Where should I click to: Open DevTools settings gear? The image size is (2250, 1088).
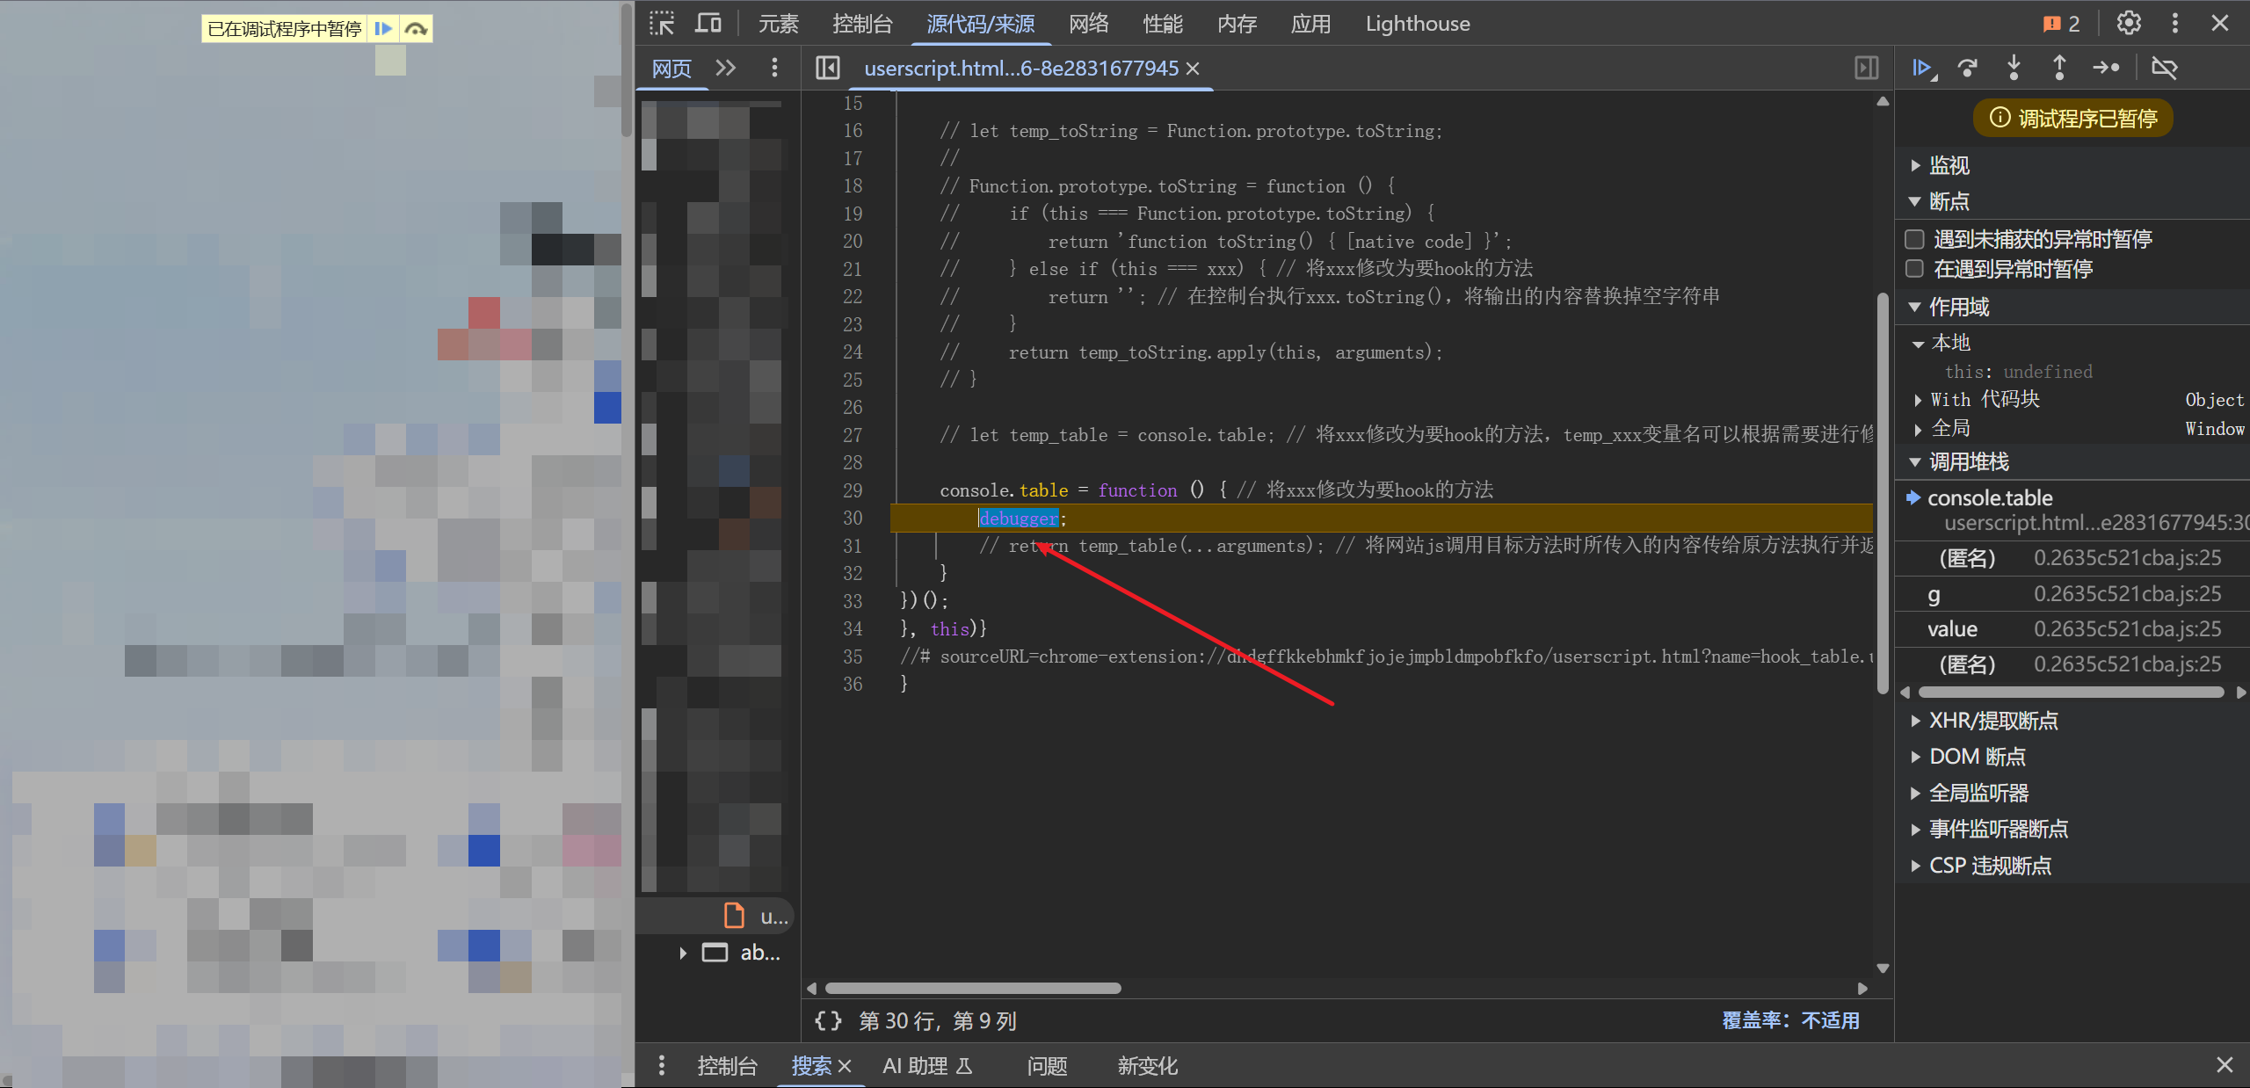pyautogui.click(x=2128, y=24)
